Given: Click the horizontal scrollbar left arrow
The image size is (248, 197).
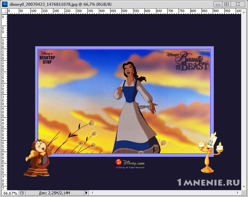Looking at the screenshot, I should coord(92,193).
